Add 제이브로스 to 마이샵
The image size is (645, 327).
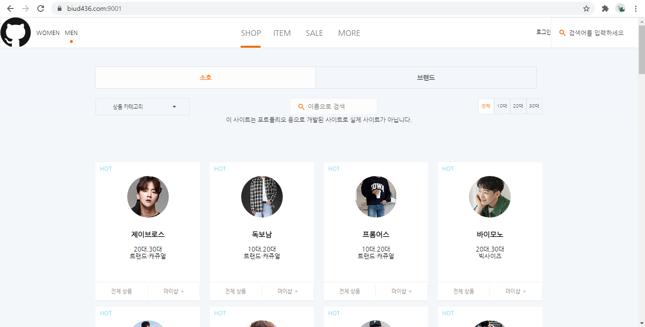tap(174, 291)
